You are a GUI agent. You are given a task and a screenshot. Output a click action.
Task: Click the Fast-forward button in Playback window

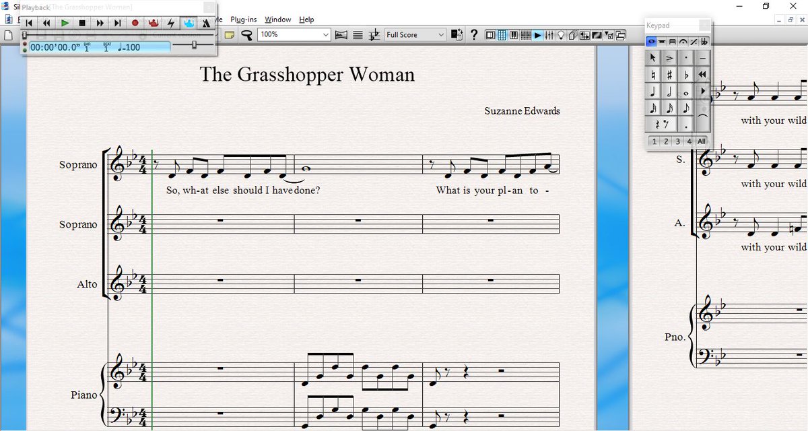(x=100, y=23)
